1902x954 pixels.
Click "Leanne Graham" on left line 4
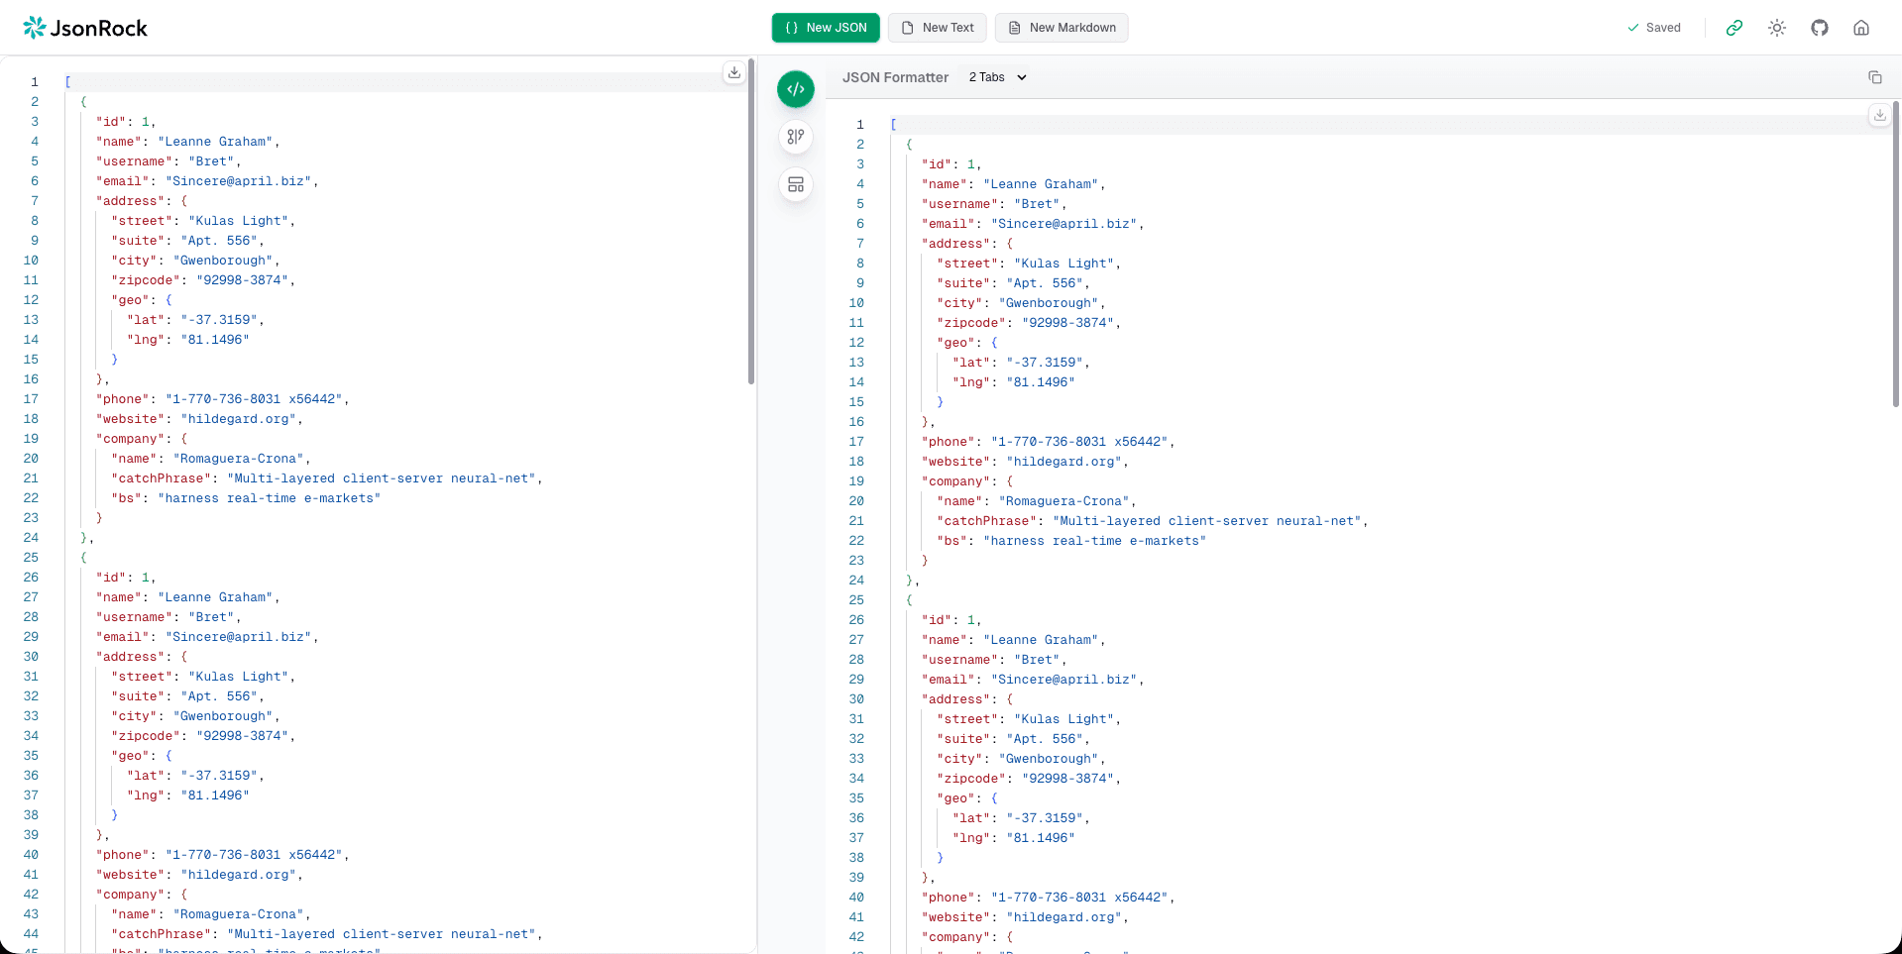(215, 142)
